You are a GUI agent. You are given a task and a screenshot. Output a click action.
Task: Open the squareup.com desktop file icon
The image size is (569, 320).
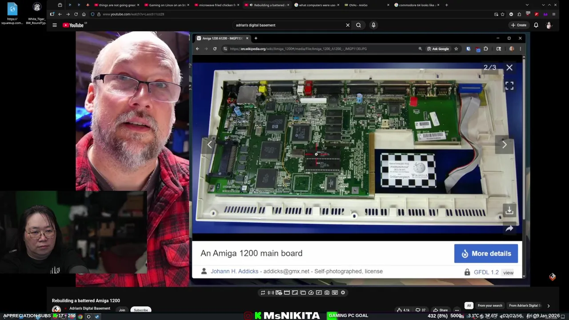point(12,13)
